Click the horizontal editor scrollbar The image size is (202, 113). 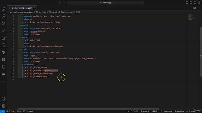tap(88, 109)
